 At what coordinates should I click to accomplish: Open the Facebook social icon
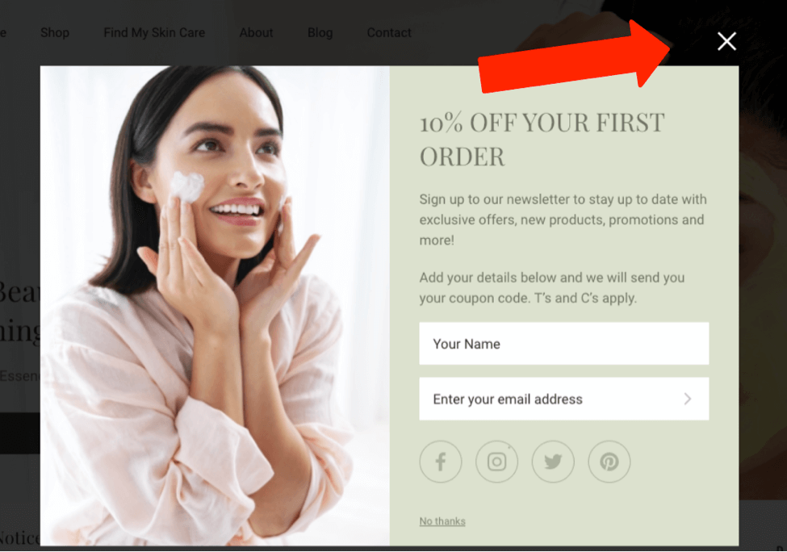(x=441, y=462)
